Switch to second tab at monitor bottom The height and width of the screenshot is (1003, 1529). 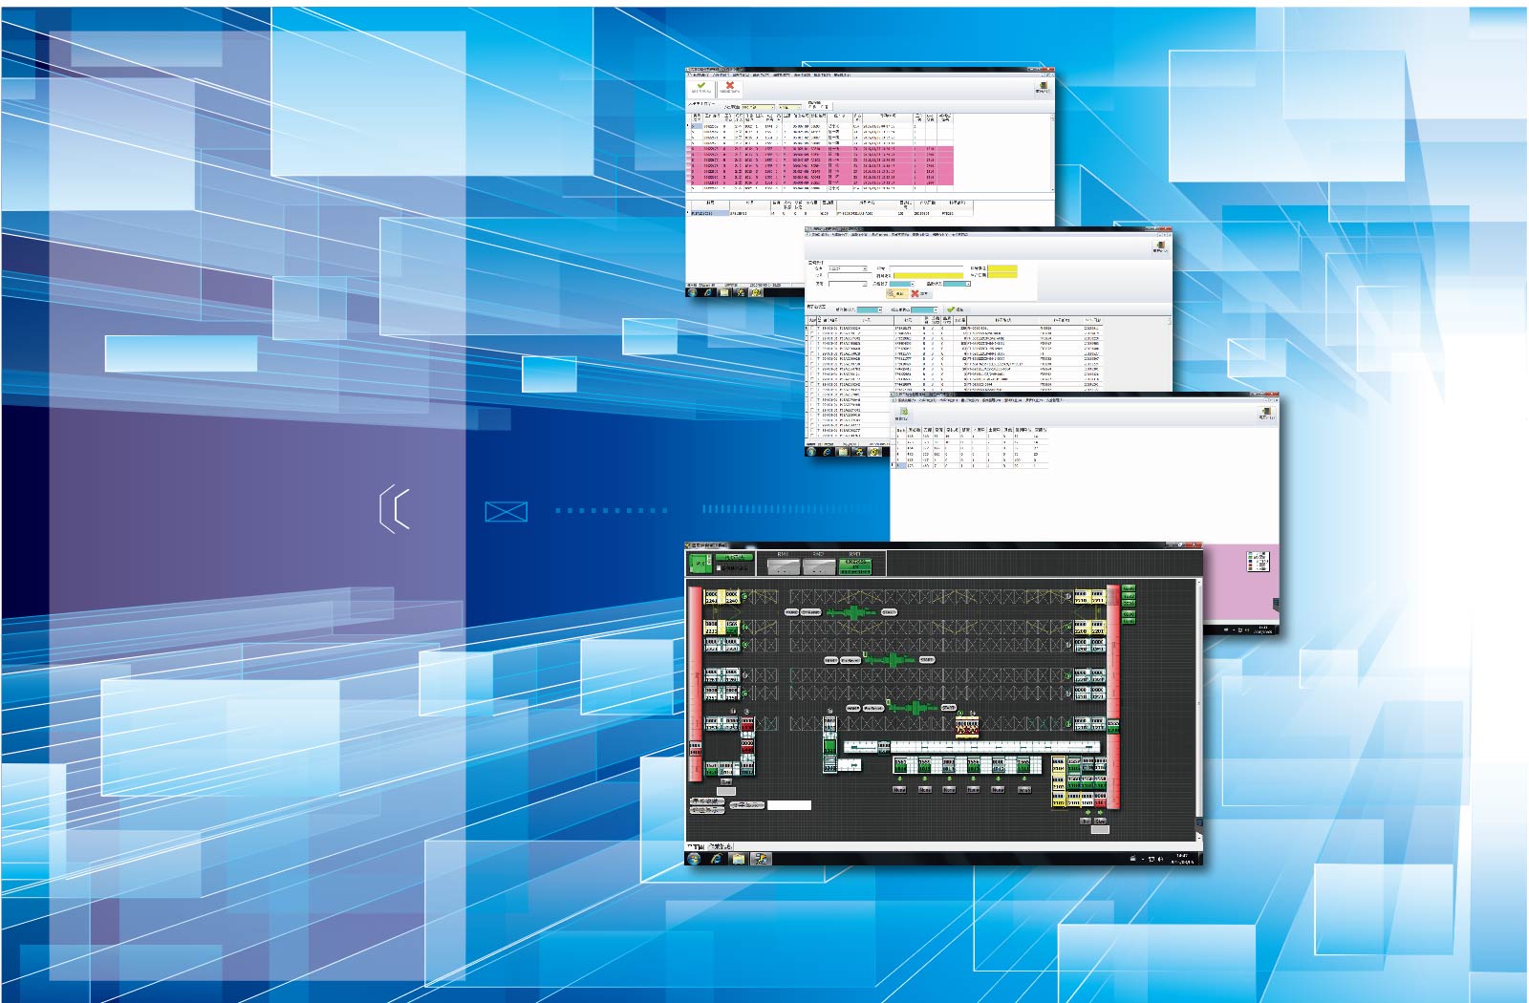(721, 846)
